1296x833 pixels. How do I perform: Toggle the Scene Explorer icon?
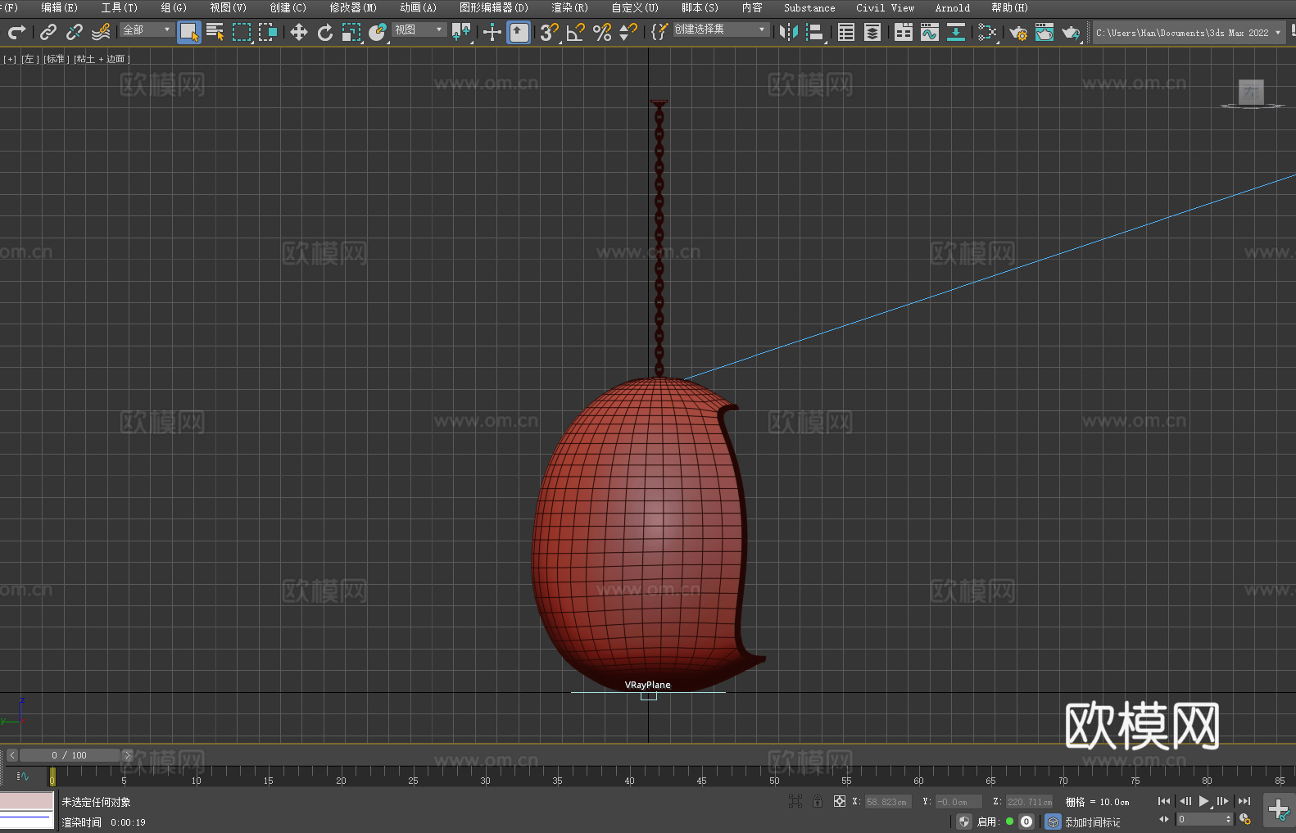point(846,32)
